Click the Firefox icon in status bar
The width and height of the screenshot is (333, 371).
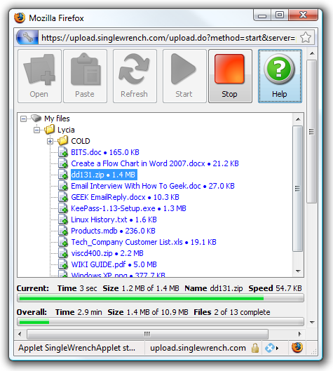297,347
